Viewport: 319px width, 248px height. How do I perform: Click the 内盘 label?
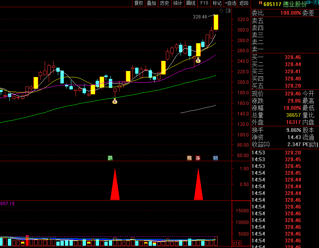308,122
